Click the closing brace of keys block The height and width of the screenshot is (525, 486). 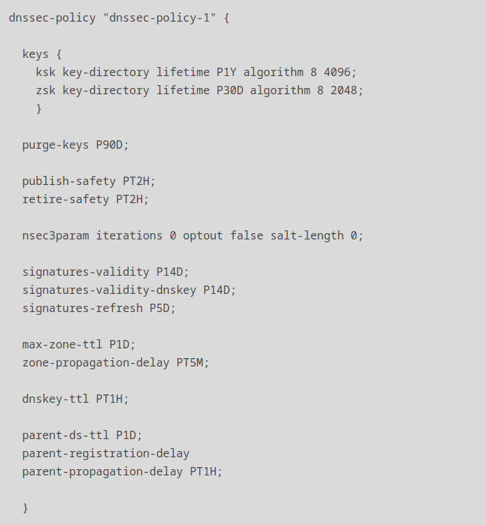(x=39, y=108)
